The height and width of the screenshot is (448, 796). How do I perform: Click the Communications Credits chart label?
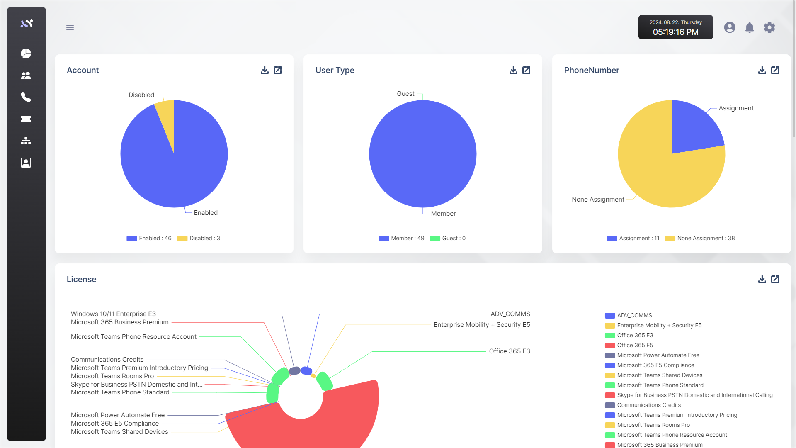(107, 360)
